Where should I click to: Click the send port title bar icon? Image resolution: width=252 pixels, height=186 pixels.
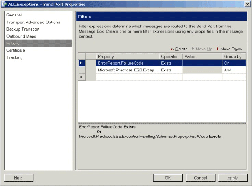(x=4, y=4)
